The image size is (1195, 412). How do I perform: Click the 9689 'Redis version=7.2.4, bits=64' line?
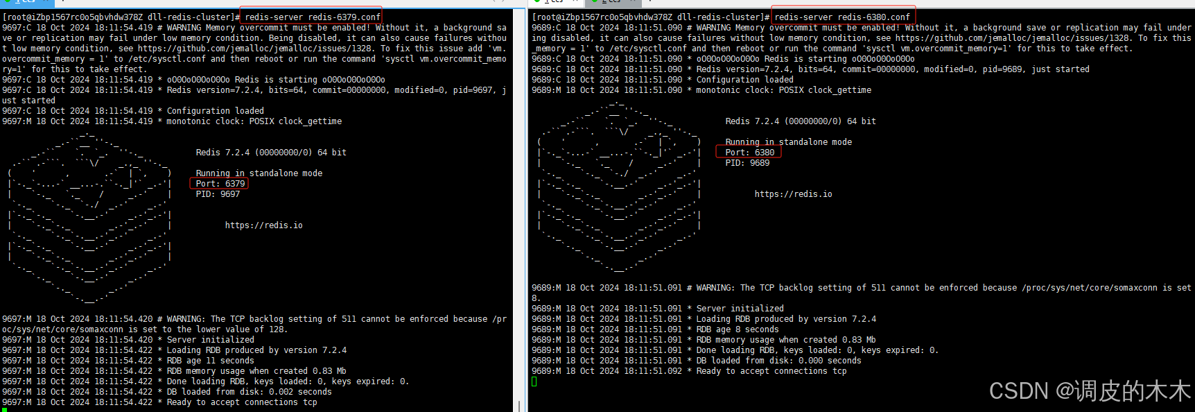[810, 69]
